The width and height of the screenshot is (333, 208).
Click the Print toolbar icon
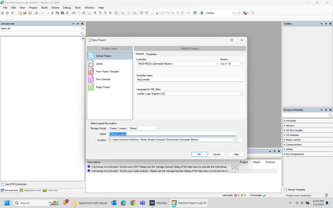[x=36, y=13]
